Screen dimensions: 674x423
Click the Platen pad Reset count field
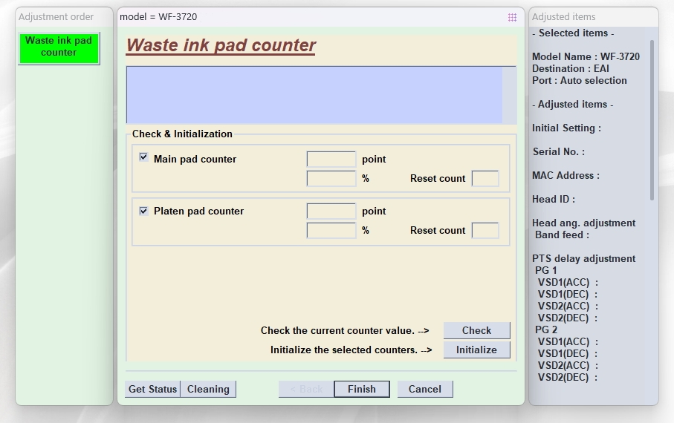click(x=485, y=231)
